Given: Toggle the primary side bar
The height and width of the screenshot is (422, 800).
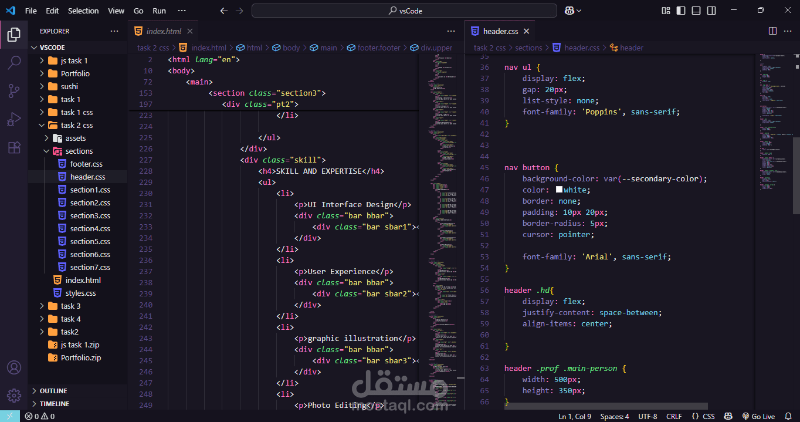Looking at the screenshot, I should pos(681,11).
